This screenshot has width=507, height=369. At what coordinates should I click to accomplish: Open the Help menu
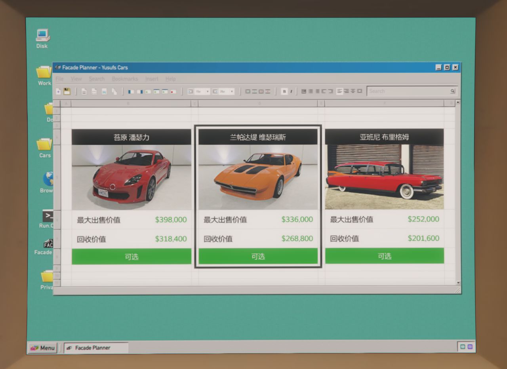(171, 79)
